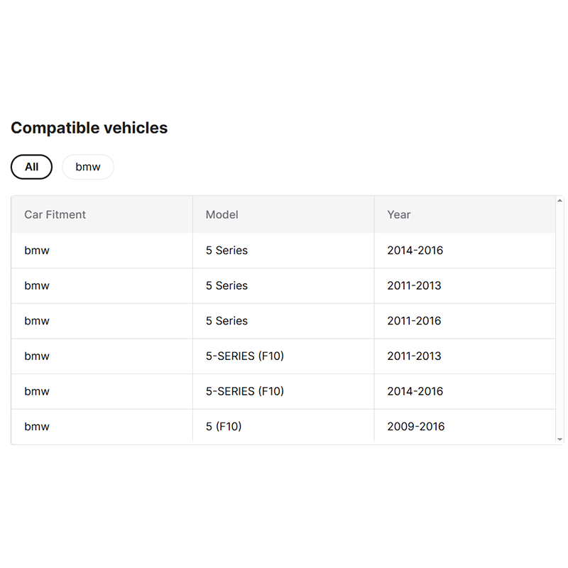Select the All filter pill
568x568 pixels.
coord(31,167)
